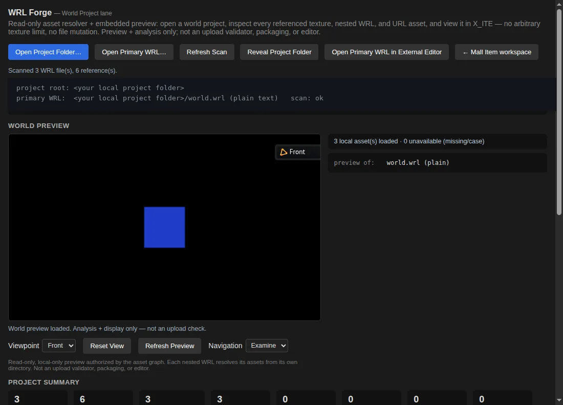Click the blue square in the world preview

click(164, 227)
